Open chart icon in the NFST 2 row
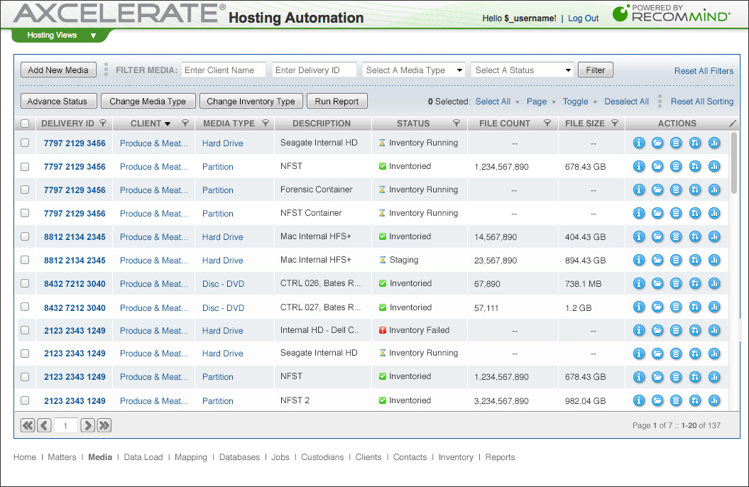Image resolution: width=749 pixels, height=487 pixels. 714,400
